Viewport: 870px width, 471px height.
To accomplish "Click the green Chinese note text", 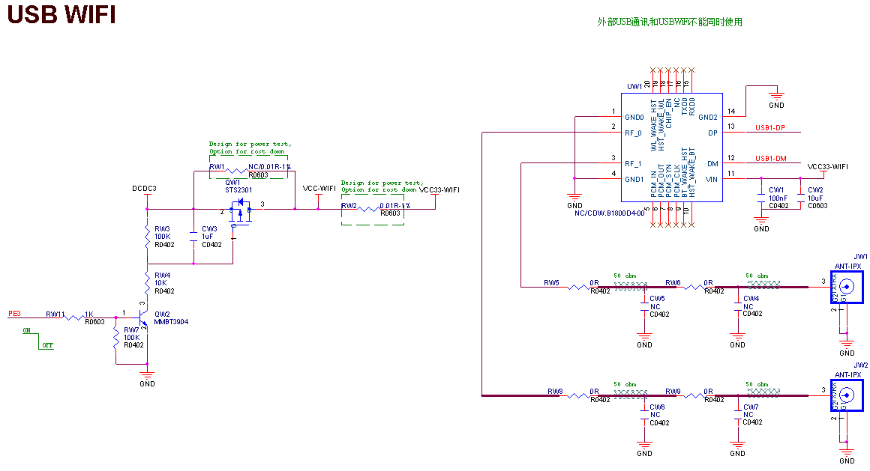I will tap(669, 22).
